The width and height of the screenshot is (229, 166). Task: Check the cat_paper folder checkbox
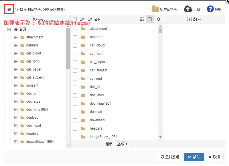click(x=75, y=62)
